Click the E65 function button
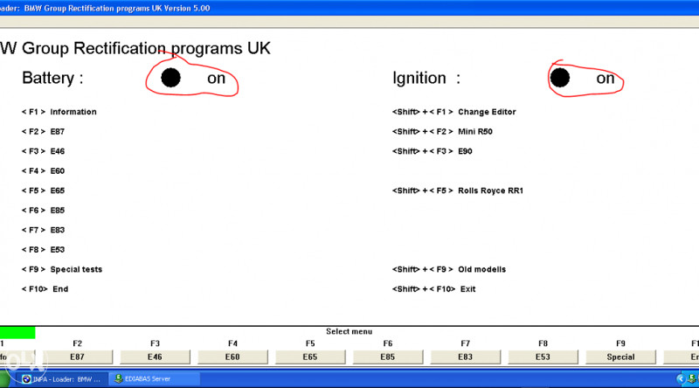This screenshot has width=699, height=388. coord(310,357)
